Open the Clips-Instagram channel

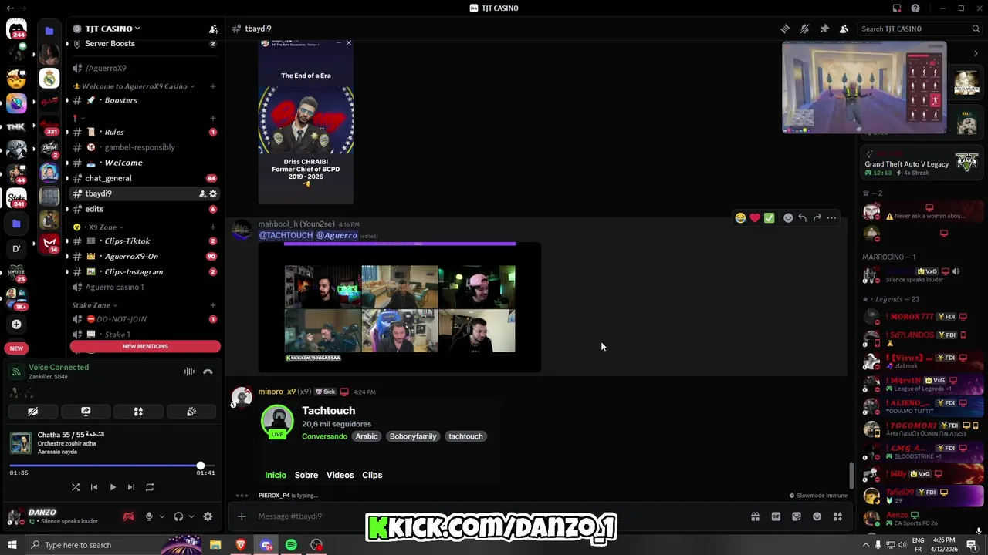[145, 272]
